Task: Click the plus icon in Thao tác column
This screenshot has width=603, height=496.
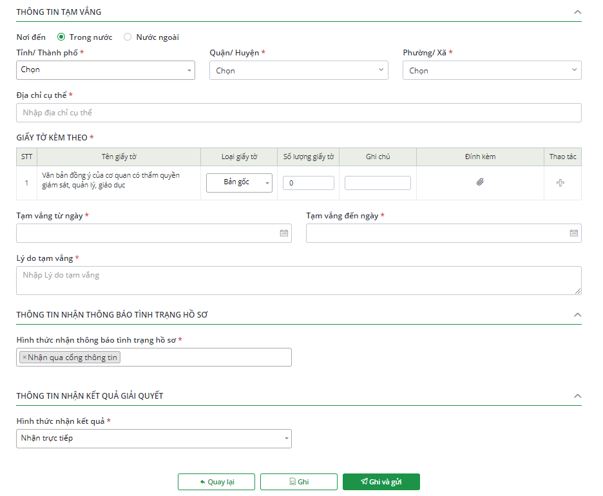Action: (x=560, y=183)
